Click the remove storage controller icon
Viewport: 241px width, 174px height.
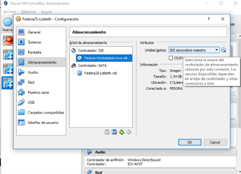pos(129,132)
